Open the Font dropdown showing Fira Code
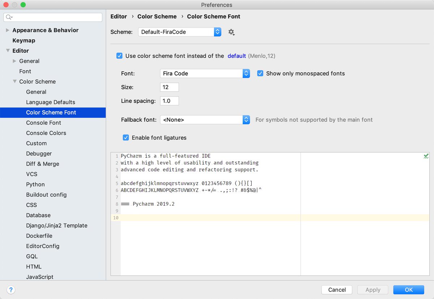The width and height of the screenshot is (434, 299). (x=205, y=73)
